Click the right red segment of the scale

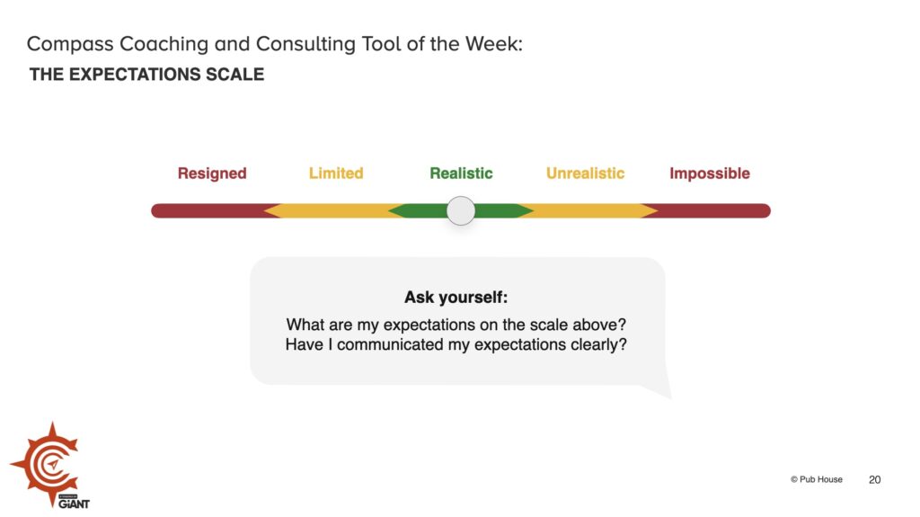(x=714, y=211)
